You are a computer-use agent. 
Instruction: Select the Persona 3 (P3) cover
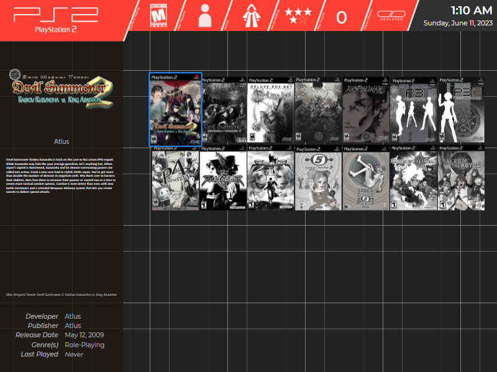414,110
